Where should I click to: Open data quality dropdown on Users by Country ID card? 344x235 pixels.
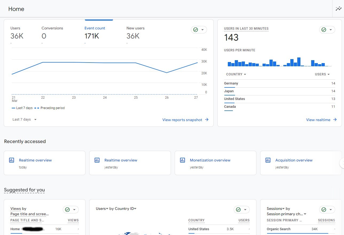(242, 210)
